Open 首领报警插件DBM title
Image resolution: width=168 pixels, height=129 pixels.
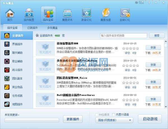[67, 43]
